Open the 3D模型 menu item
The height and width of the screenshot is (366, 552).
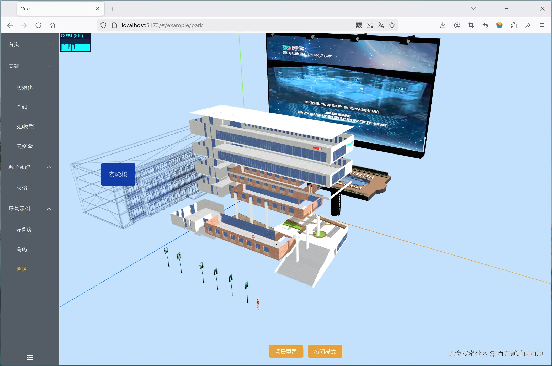(25, 126)
